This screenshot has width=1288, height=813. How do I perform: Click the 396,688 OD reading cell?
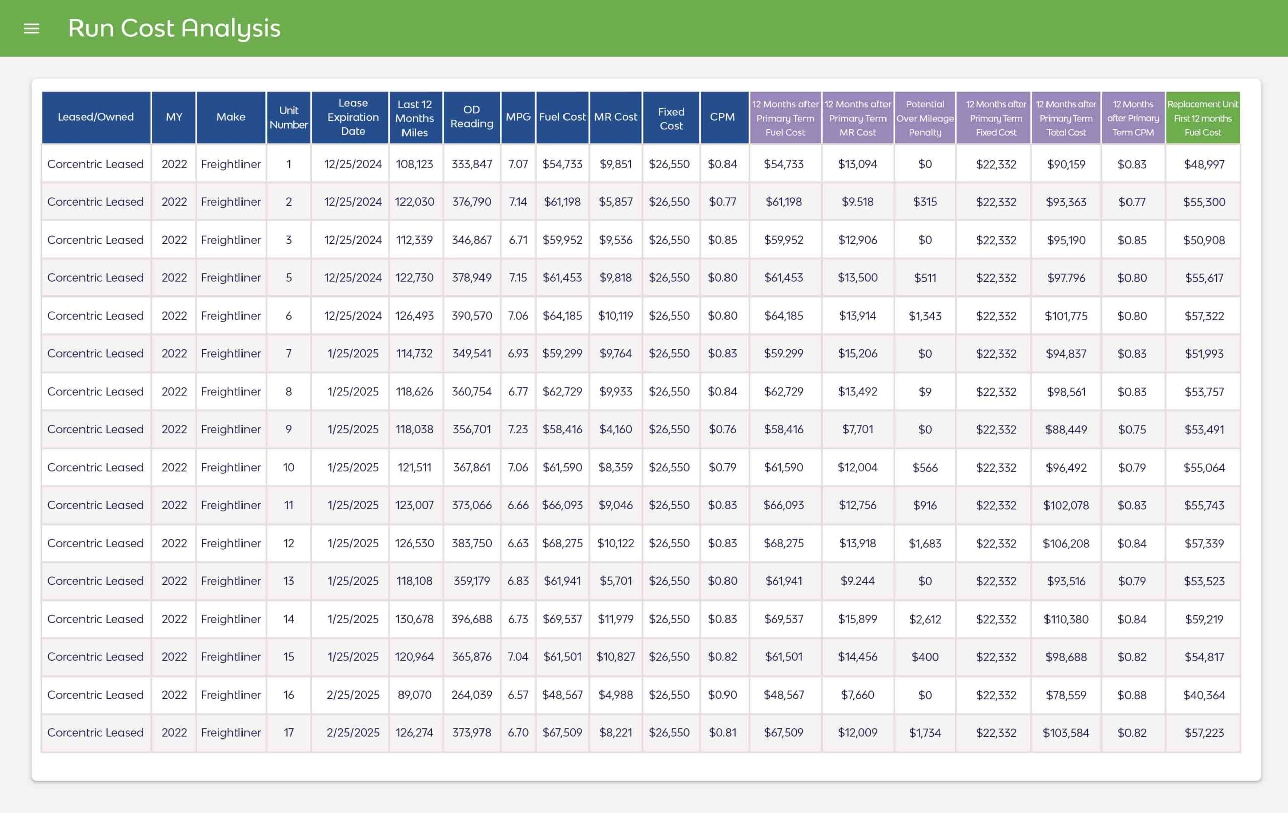[x=471, y=619]
